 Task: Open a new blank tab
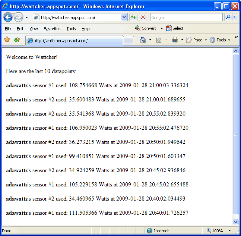(129, 41)
